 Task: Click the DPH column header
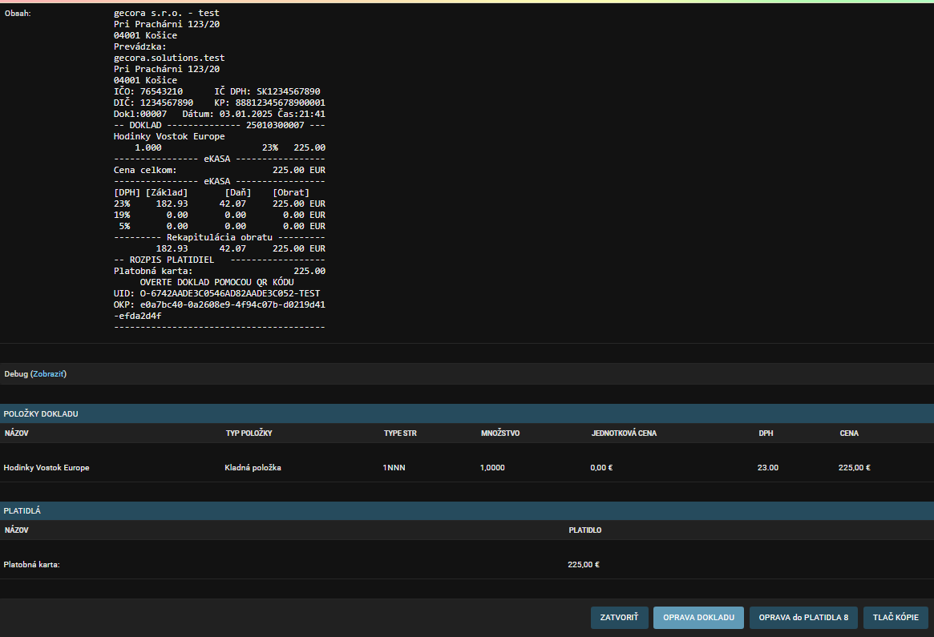pyautogui.click(x=766, y=433)
